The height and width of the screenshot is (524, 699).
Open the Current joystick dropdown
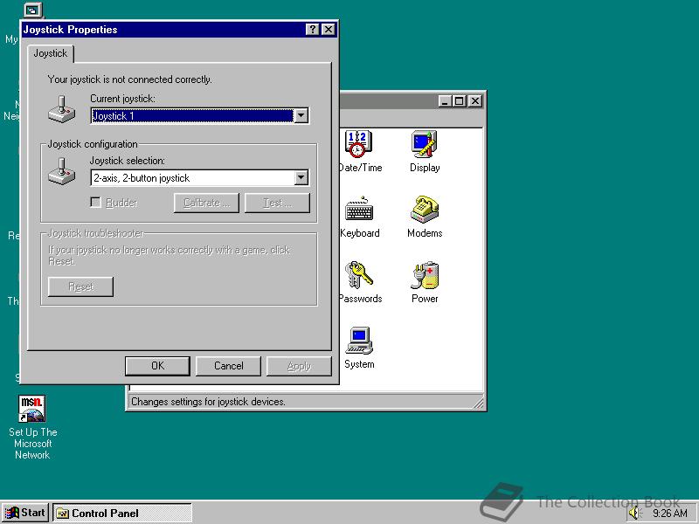301,115
